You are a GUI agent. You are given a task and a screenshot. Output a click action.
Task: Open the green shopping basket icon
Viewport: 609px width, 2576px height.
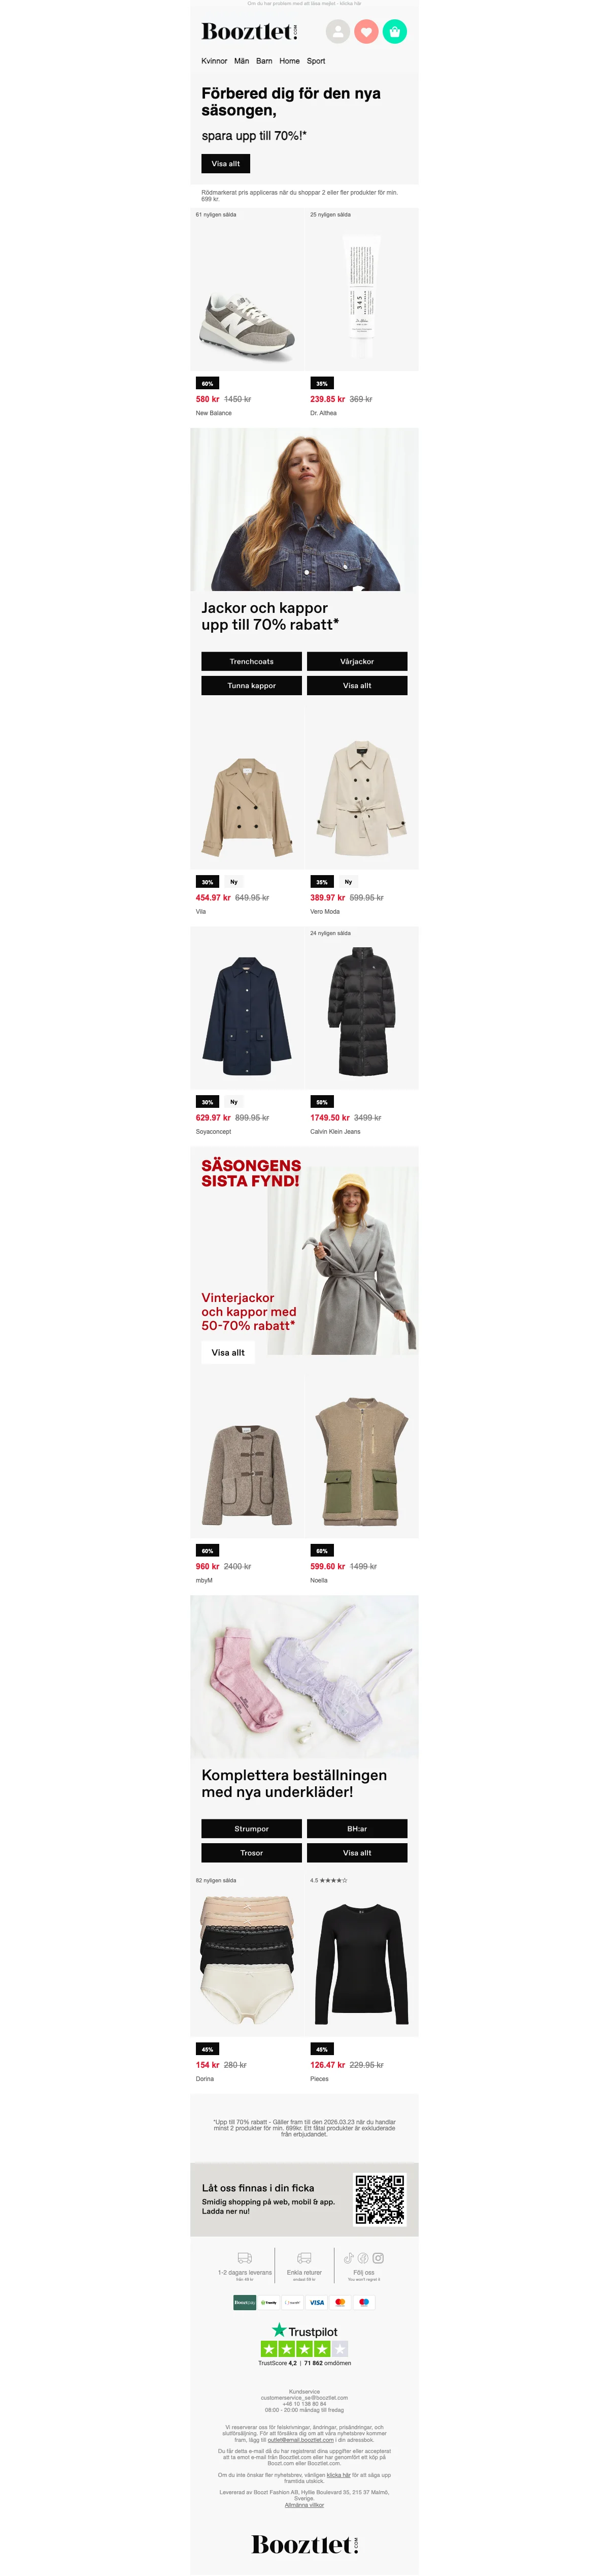[394, 32]
